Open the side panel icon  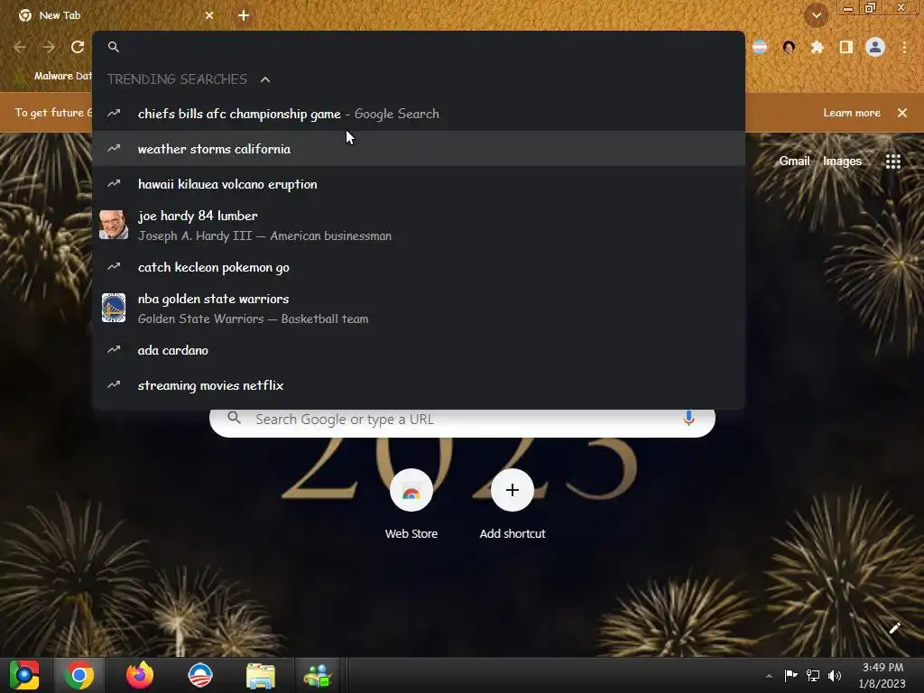(846, 47)
